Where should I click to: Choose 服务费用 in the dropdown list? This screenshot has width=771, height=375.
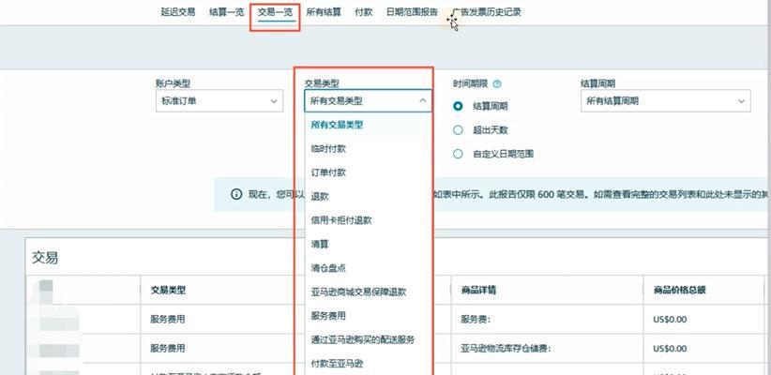click(368, 316)
